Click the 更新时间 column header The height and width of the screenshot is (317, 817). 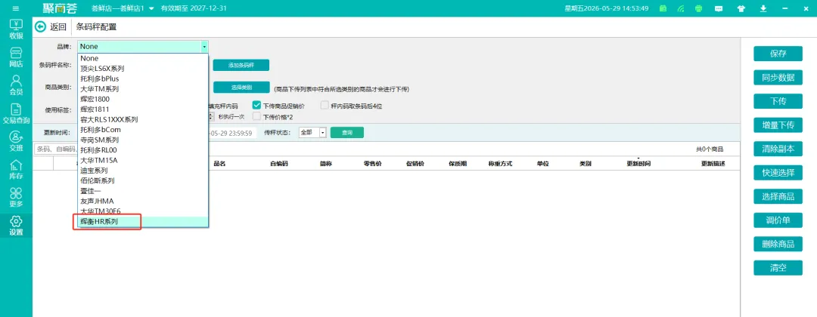pos(638,164)
